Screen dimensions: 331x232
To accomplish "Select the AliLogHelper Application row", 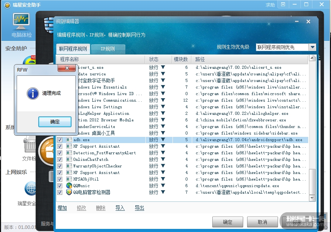I will click(183, 113).
